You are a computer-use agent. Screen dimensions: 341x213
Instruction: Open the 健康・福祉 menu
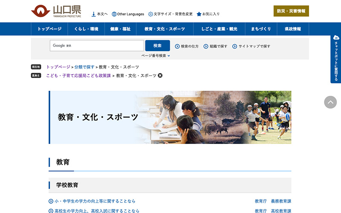[x=120, y=29]
